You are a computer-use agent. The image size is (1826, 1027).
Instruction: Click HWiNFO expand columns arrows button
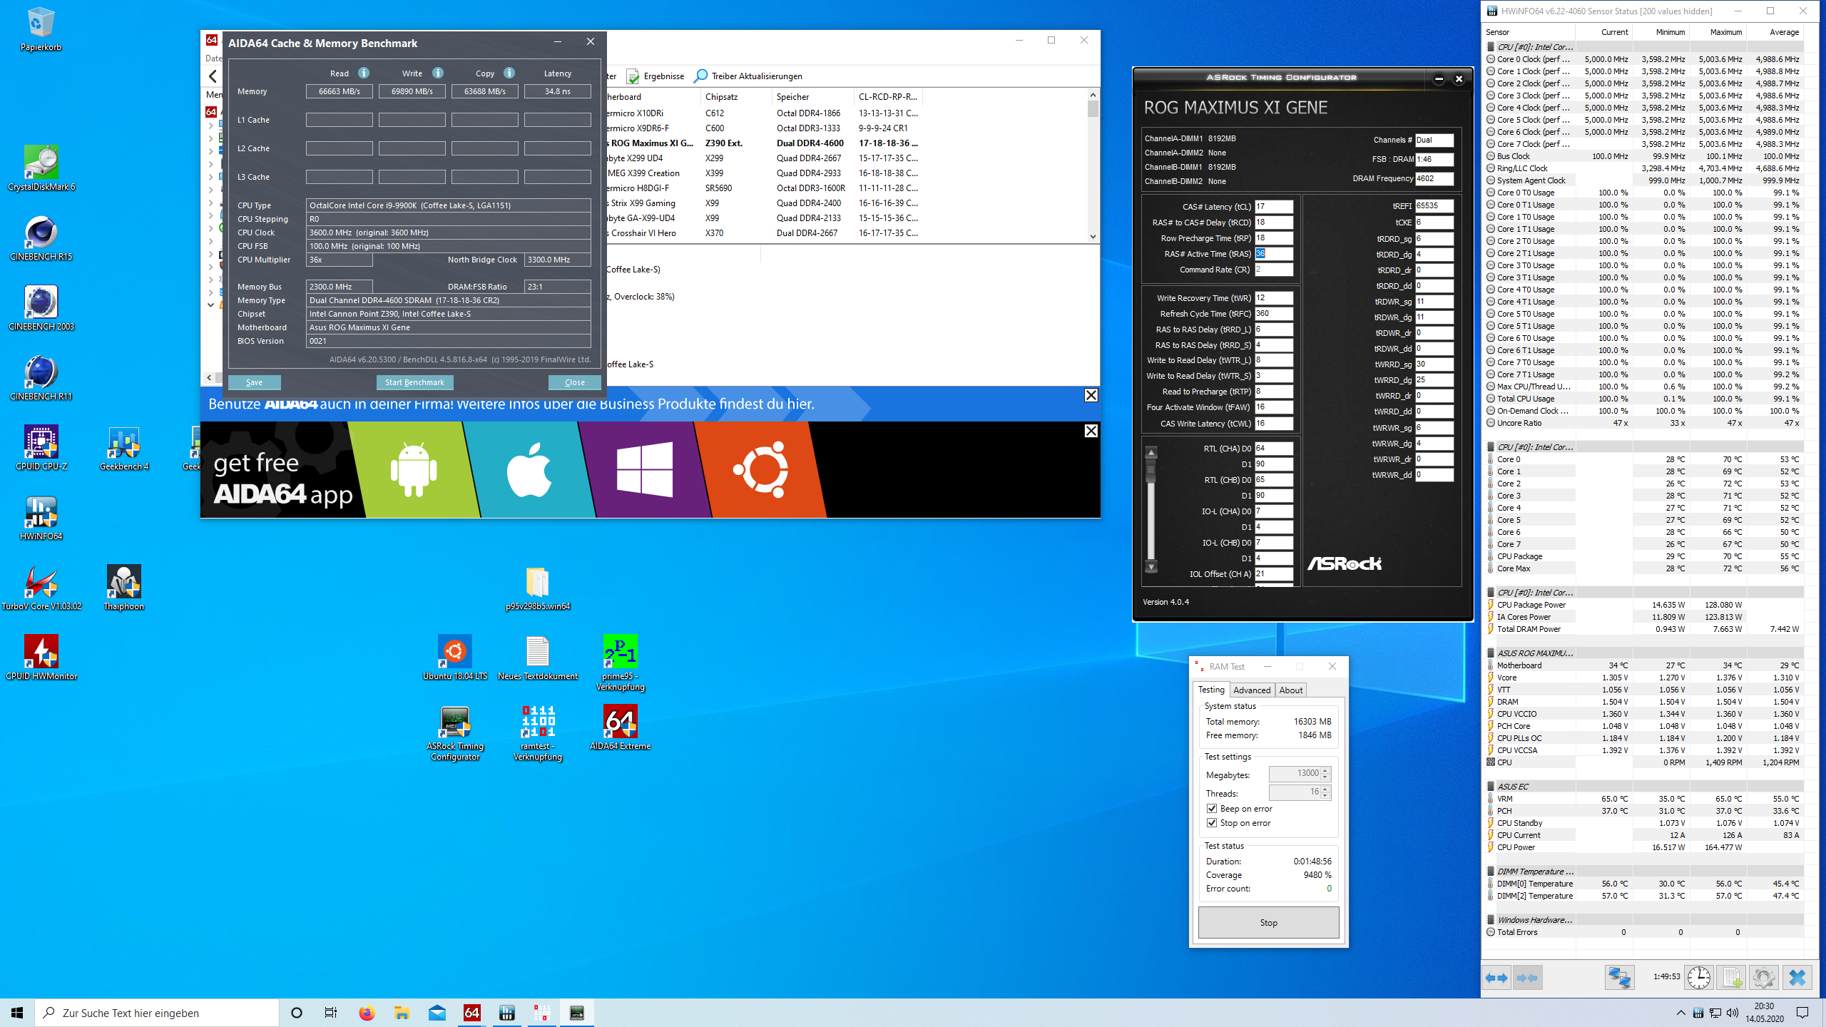1496,978
